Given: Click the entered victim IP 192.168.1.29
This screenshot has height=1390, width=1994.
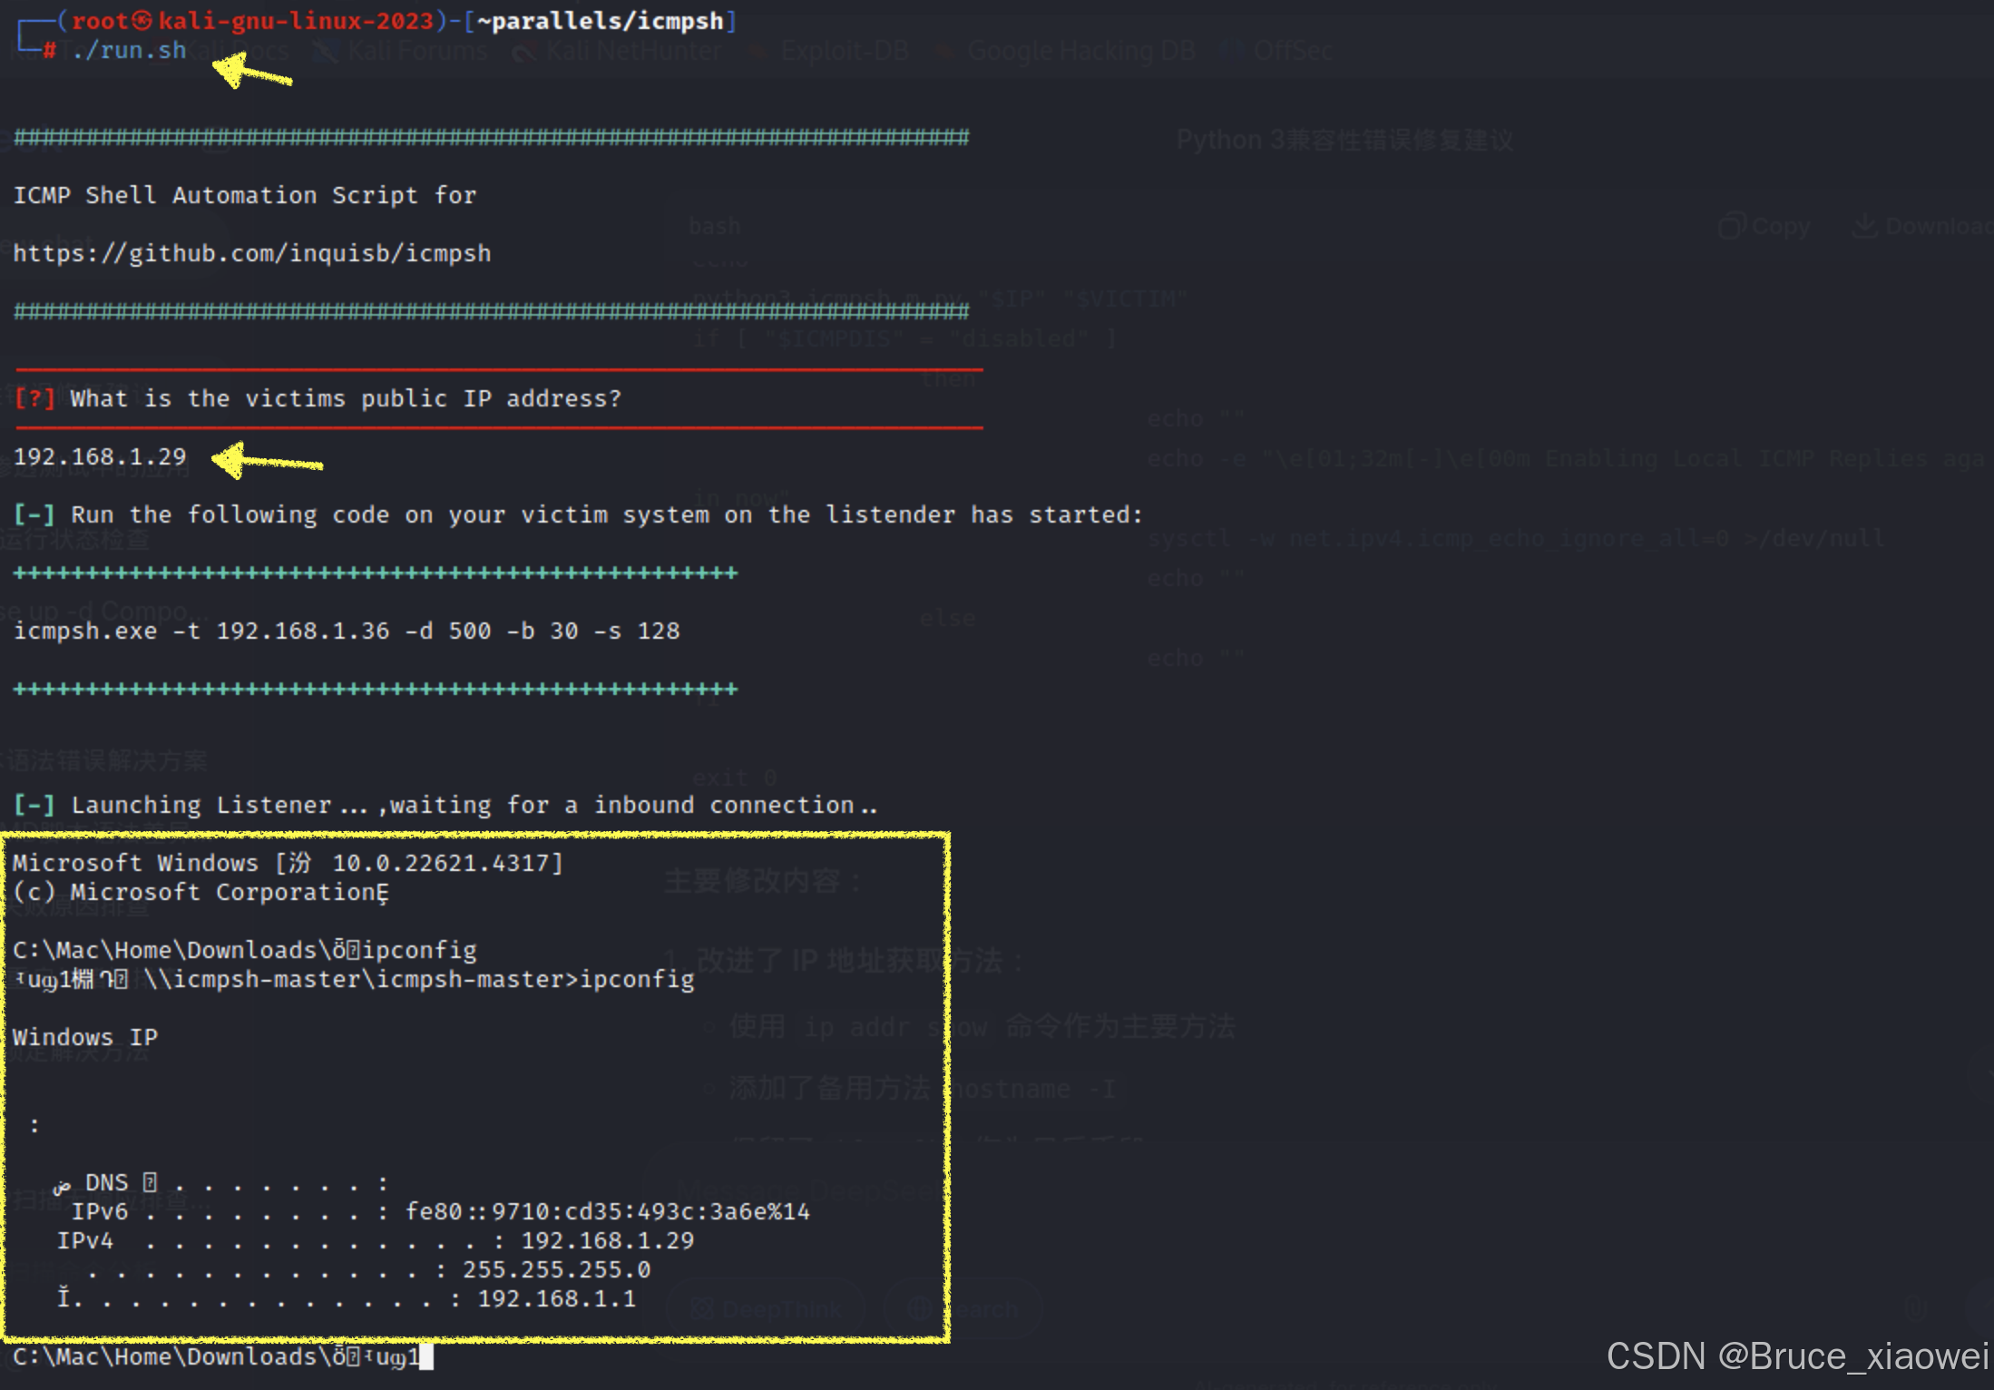Looking at the screenshot, I should tap(100, 456).
